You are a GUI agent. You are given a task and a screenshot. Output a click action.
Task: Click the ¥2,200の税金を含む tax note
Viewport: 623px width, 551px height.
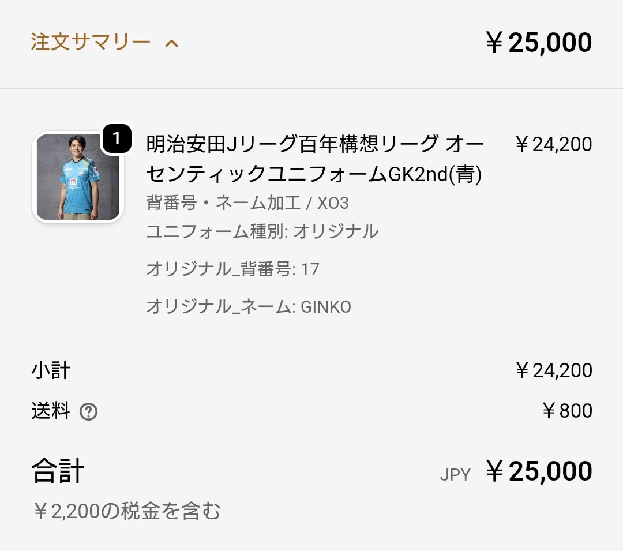click(127, 511)
